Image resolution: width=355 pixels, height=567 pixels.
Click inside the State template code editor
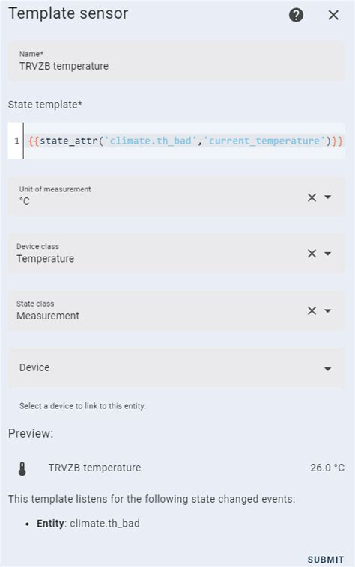click(184, 141)
